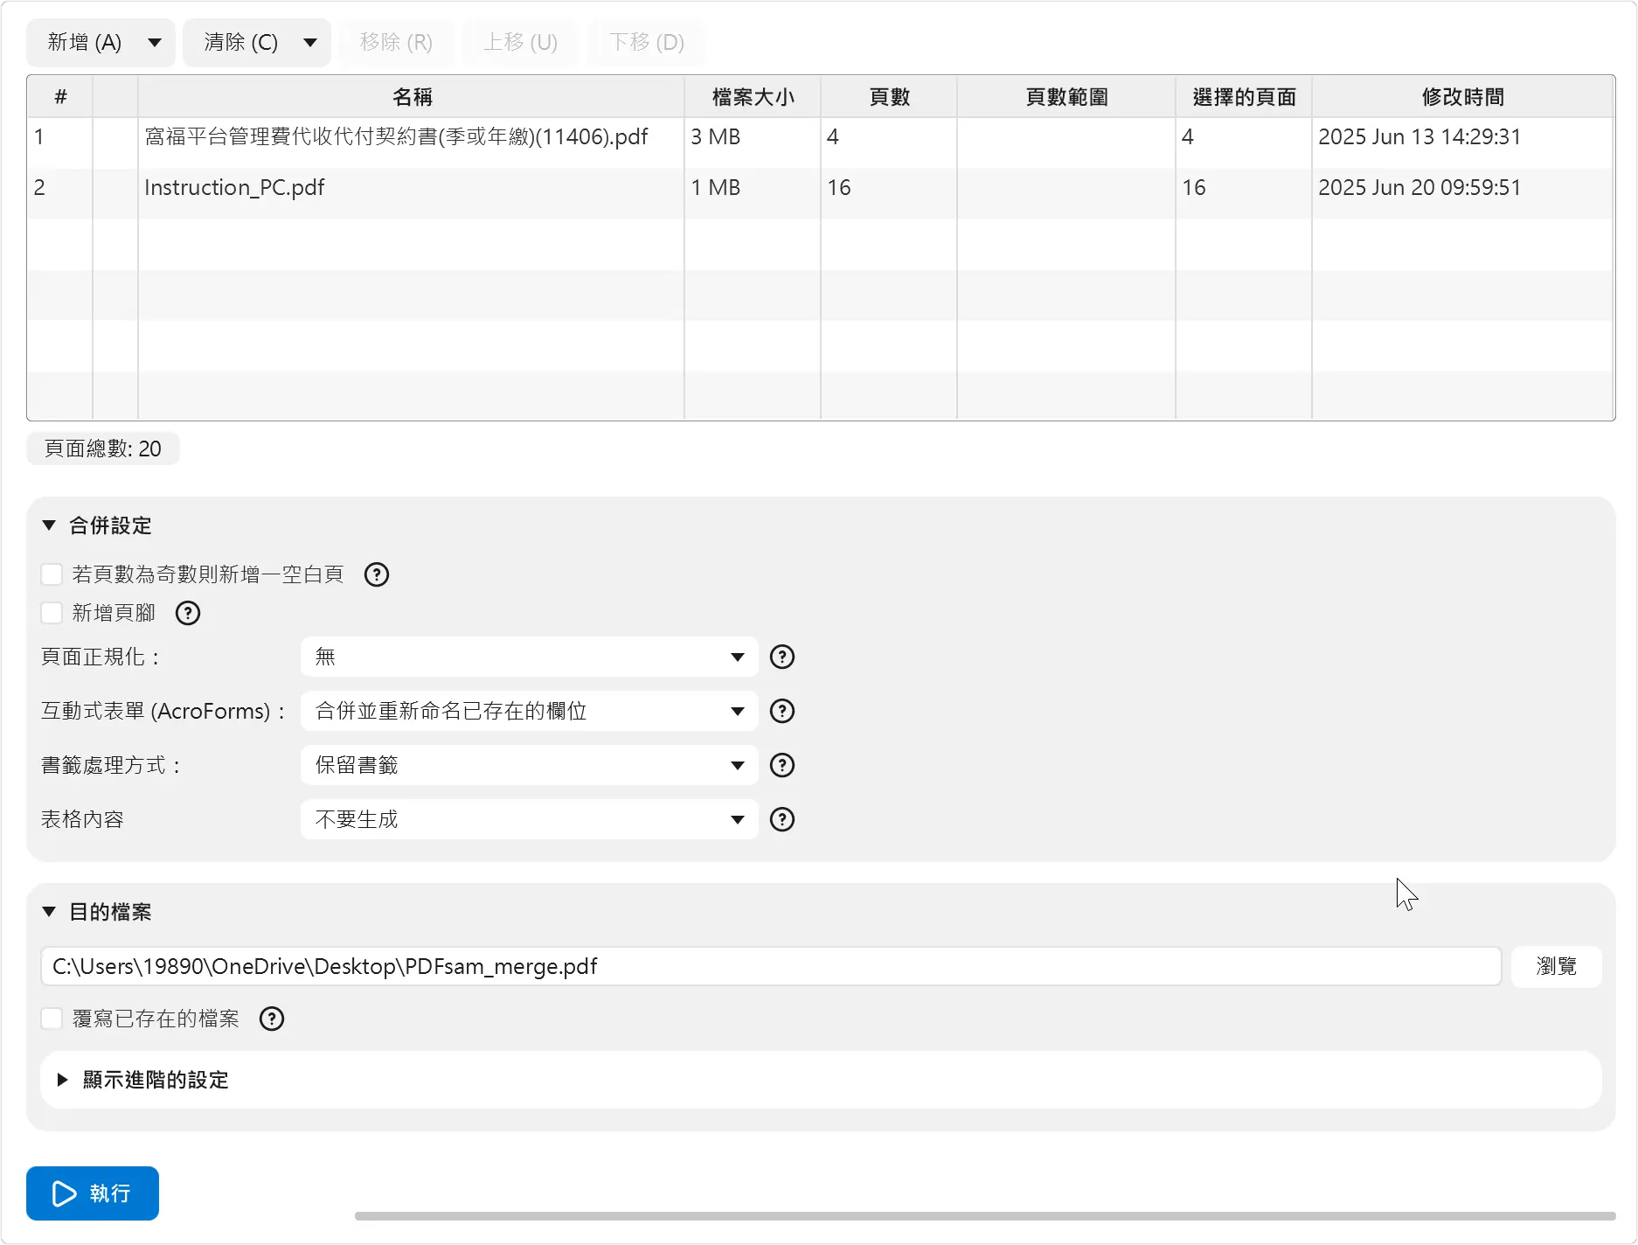Open the 新增 (A) dropdown arrow

tap(155, 42)
